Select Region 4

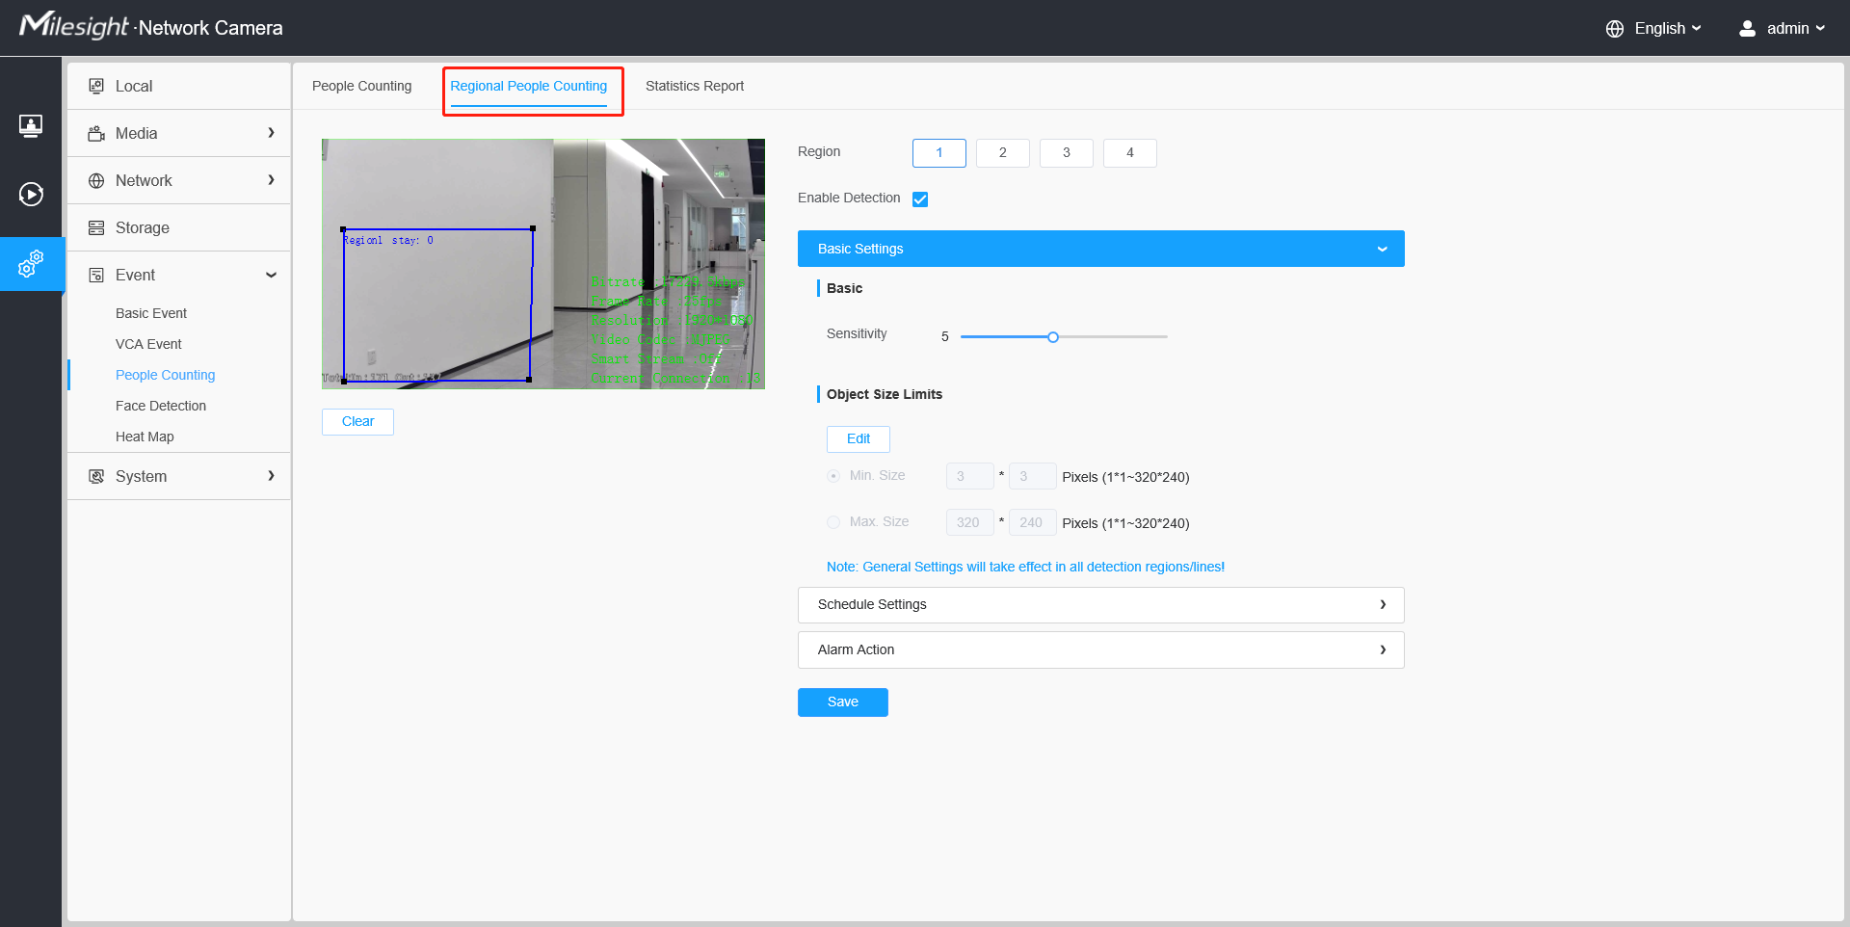pos(1130,153)
